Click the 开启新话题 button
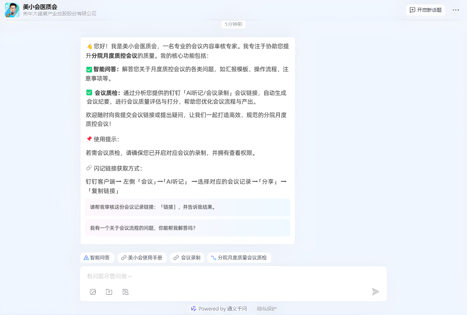 point(425,10)
